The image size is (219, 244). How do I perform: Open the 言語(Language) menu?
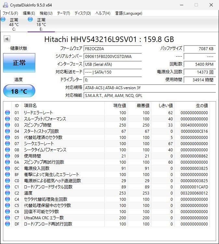tap(129, 13)
